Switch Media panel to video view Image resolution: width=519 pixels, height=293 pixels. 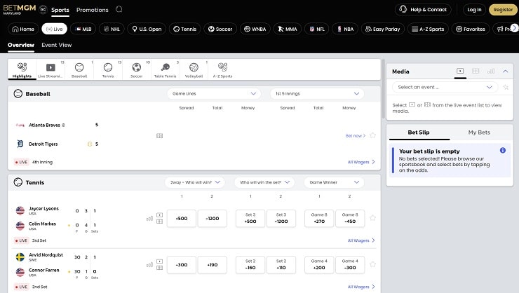(x=460, y=71)
